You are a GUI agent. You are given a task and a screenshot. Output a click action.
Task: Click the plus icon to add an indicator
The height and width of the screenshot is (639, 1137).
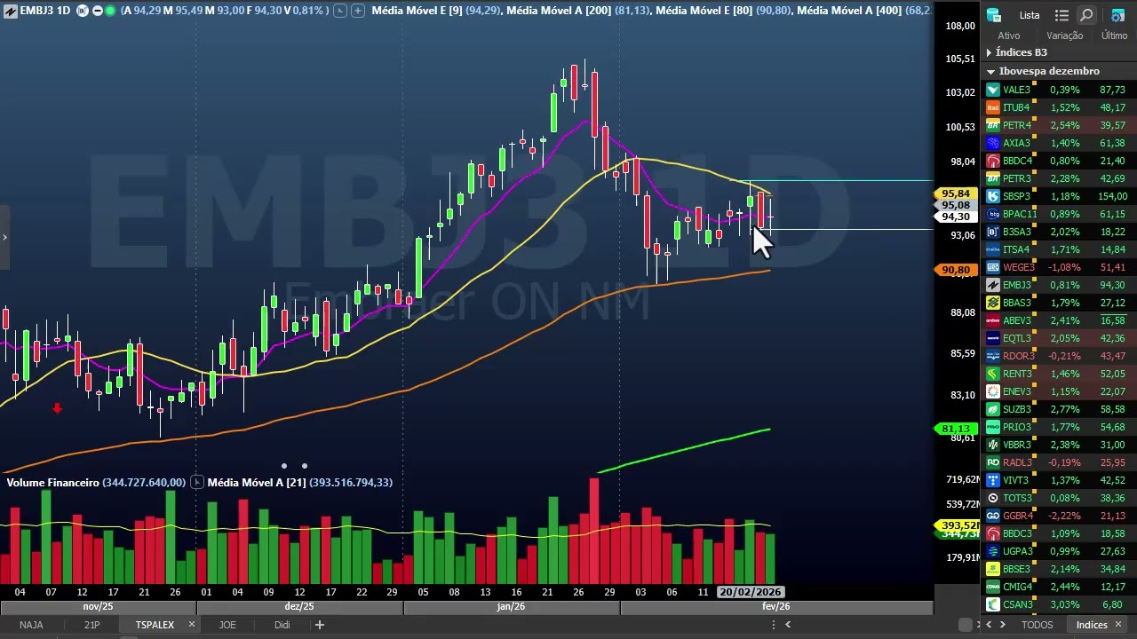pyautogui.click(x=357, y=11)
